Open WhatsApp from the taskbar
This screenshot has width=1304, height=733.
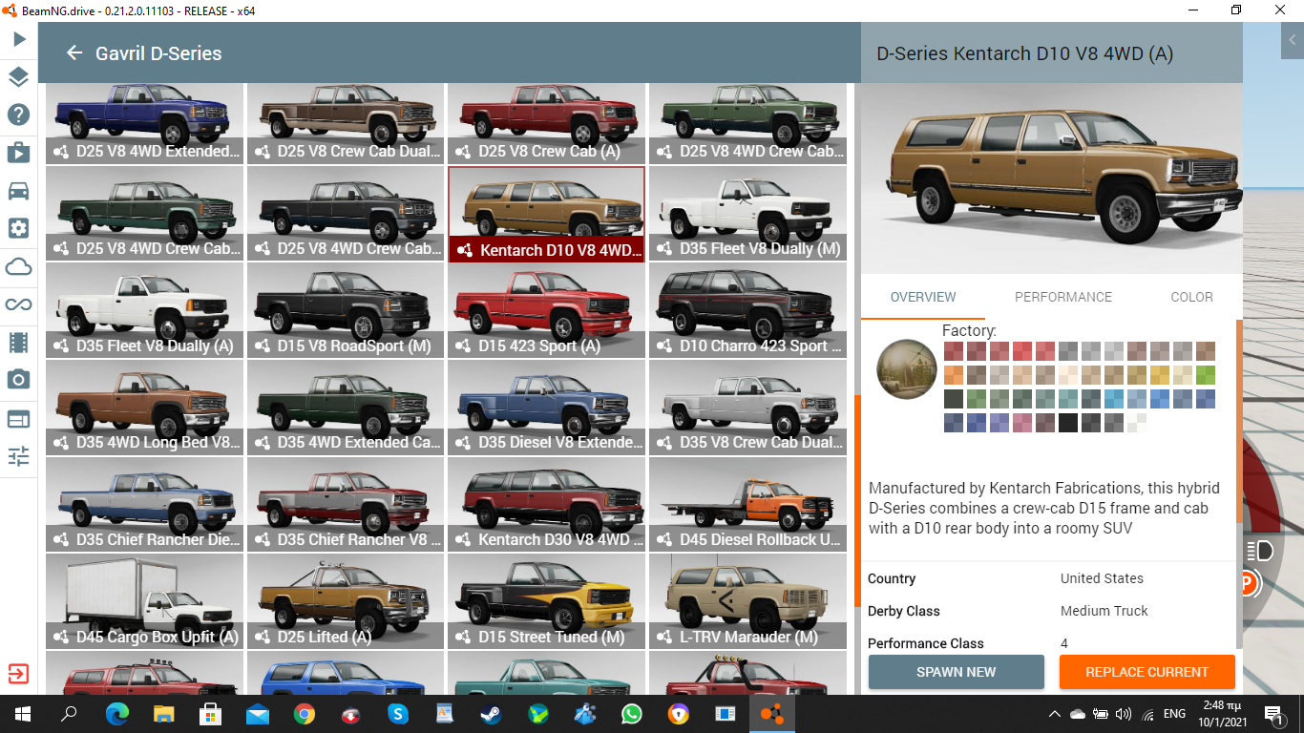click(632, 713)
